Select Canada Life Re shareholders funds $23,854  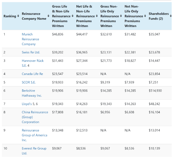point(154,74)
